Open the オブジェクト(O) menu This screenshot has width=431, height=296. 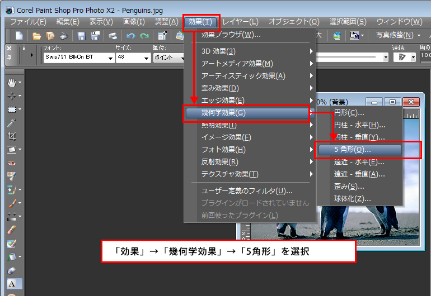(x=294, y=22)
